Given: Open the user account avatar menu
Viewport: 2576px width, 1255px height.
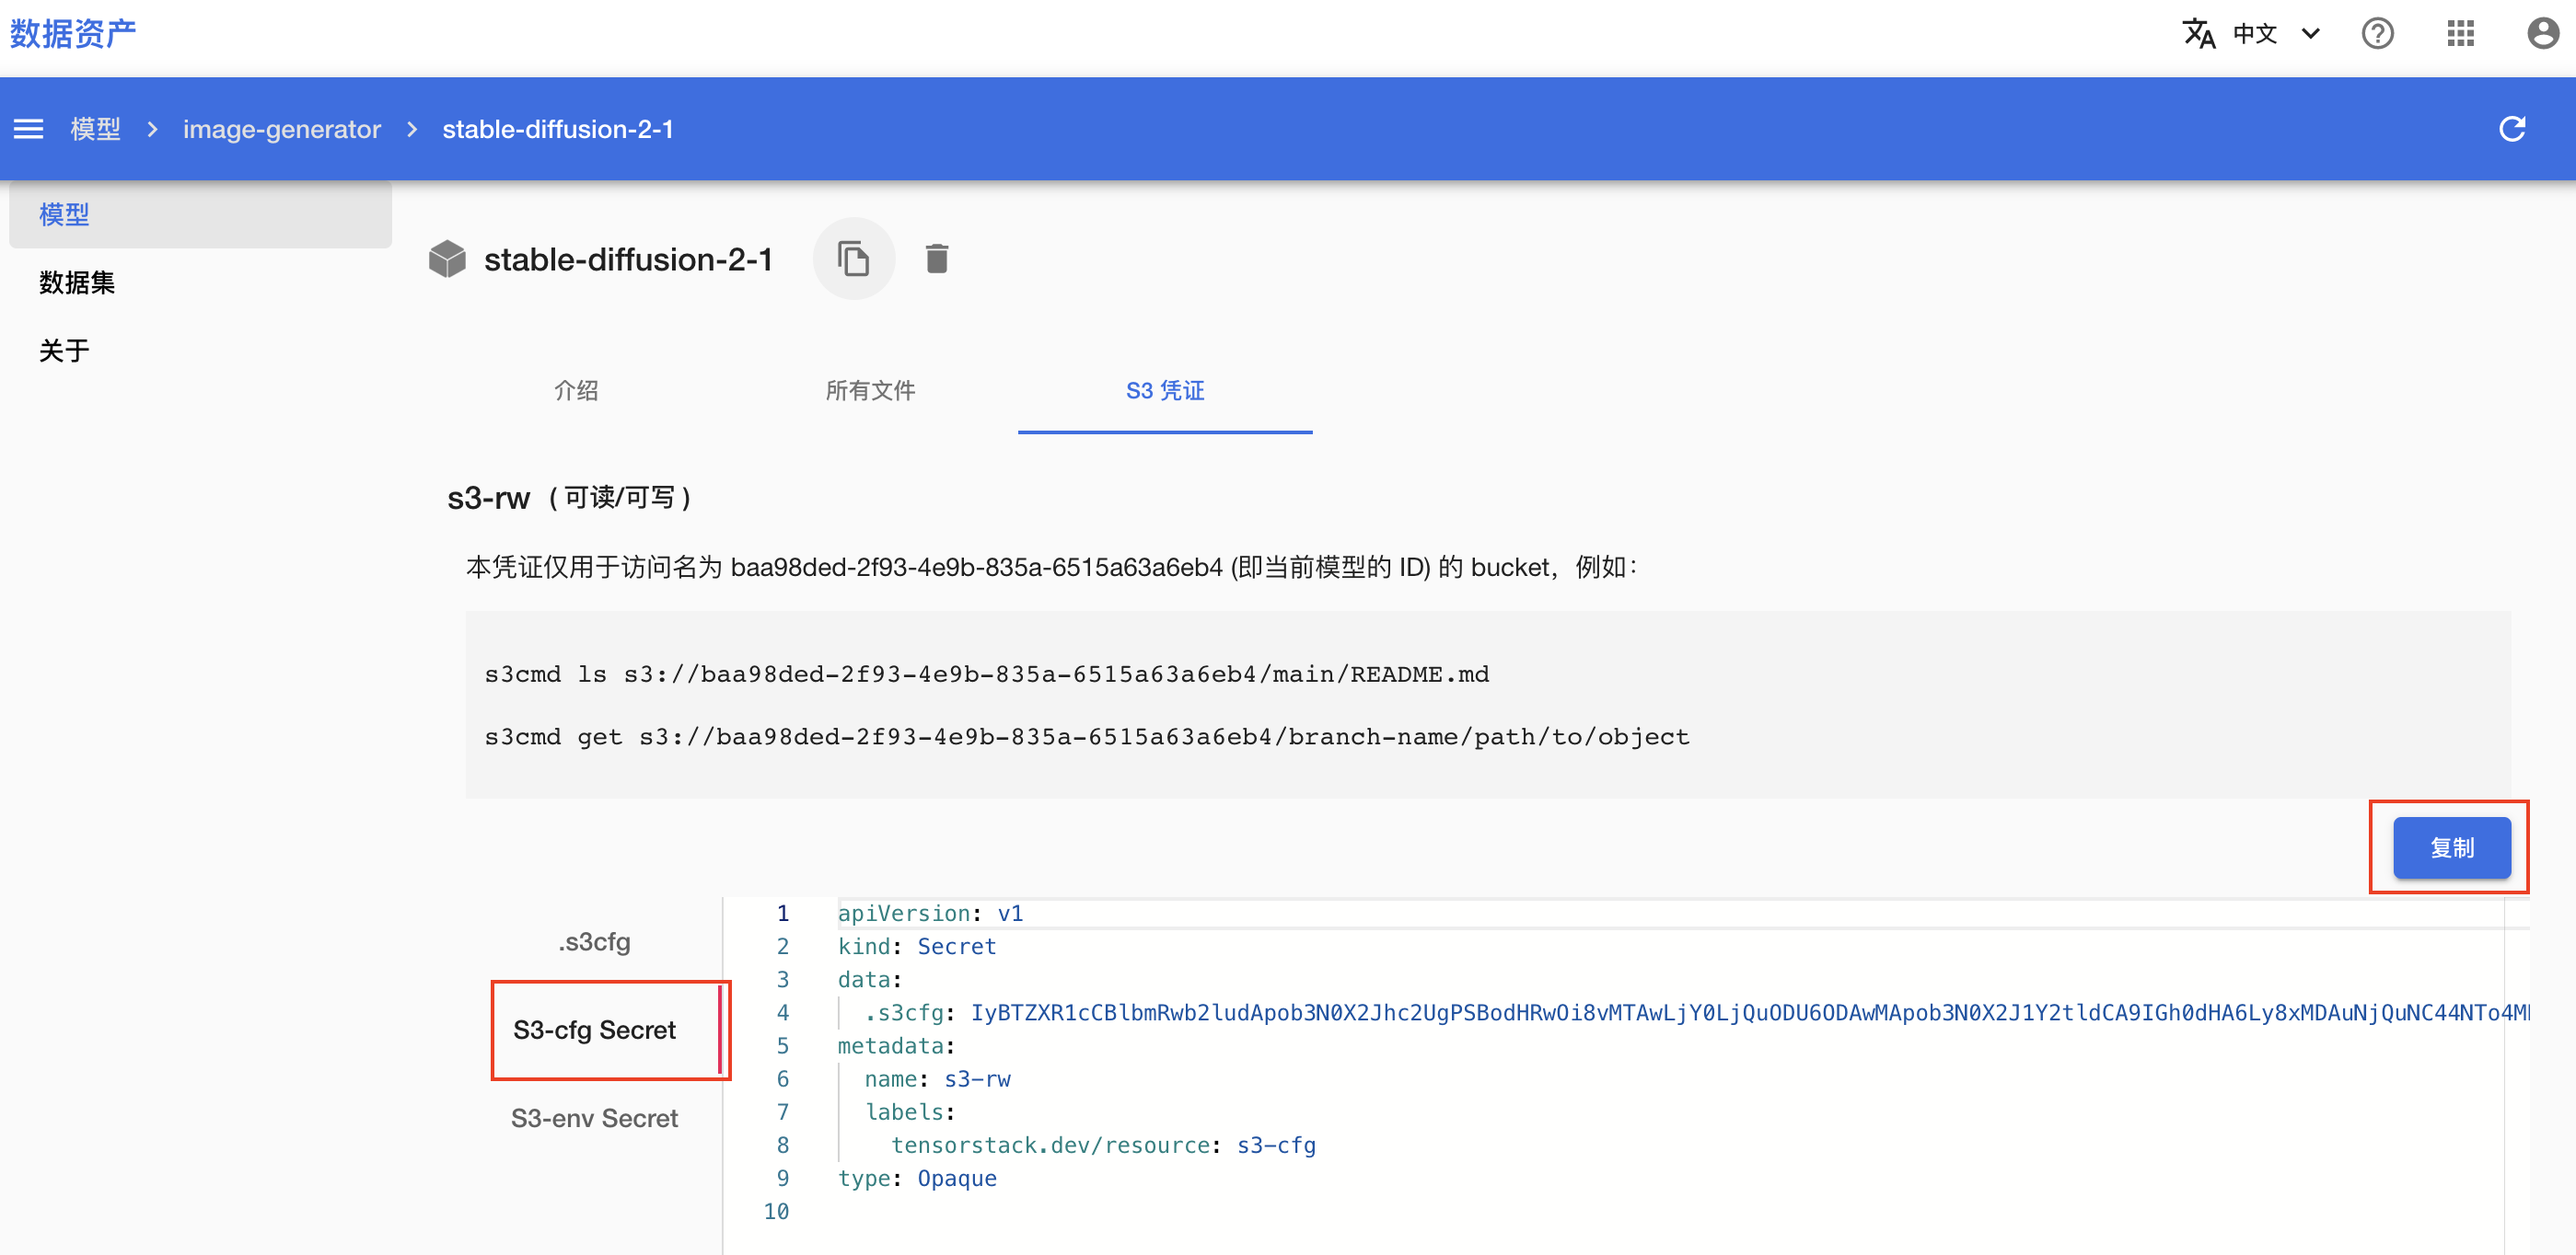Looking at the screenshot, I should pos(2542,34).
